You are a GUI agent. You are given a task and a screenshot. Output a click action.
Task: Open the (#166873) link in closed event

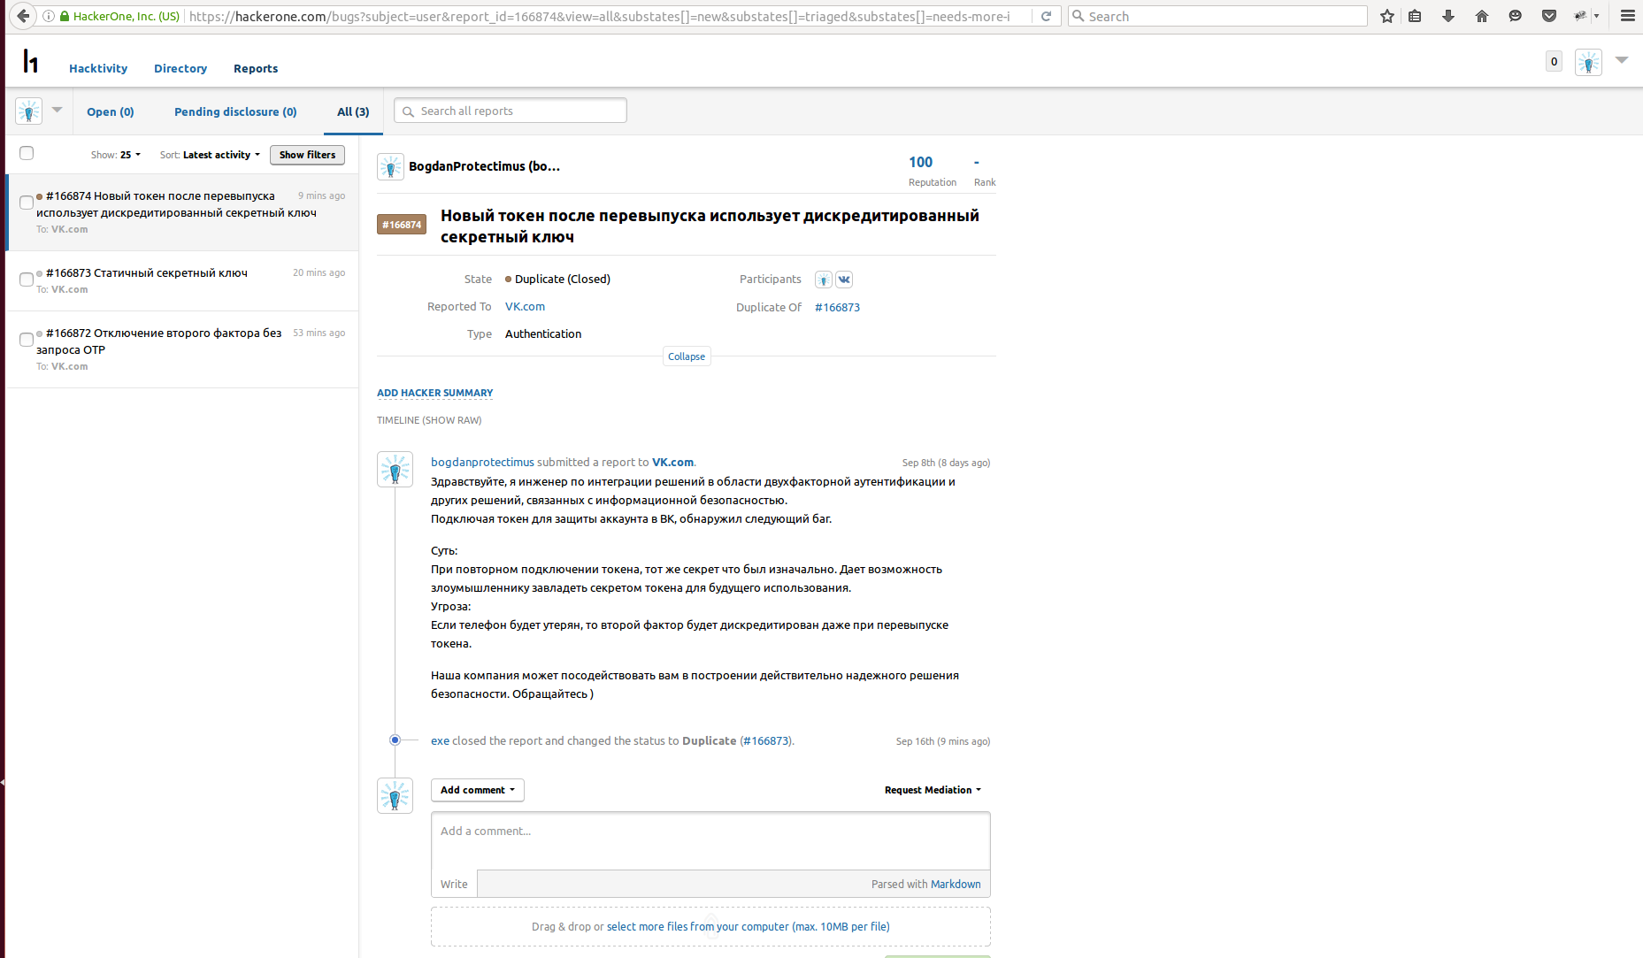coord(765,740)
